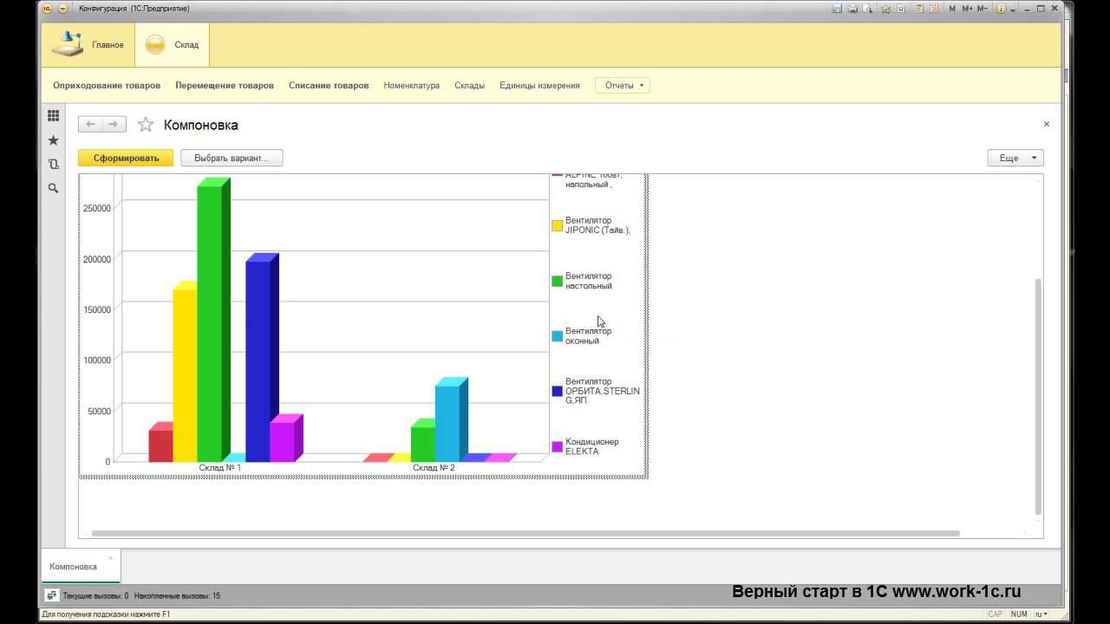
Task: Click the save icon in title bar
Action: click(x=837, y=9)
